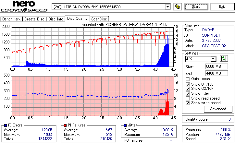Click the Jitter maximum 13.2 %
This screenshot has height=143, width=235.
point(168,135)
